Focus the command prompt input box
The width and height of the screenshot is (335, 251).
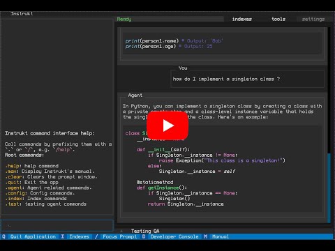[x=57, y=225]
